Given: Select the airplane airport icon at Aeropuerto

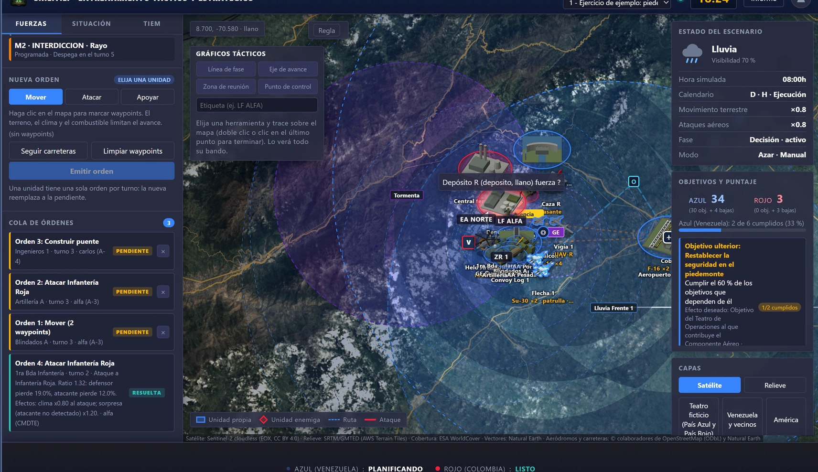Looking at the screenshot, I should pyautogui.click(x=668, y=237).
